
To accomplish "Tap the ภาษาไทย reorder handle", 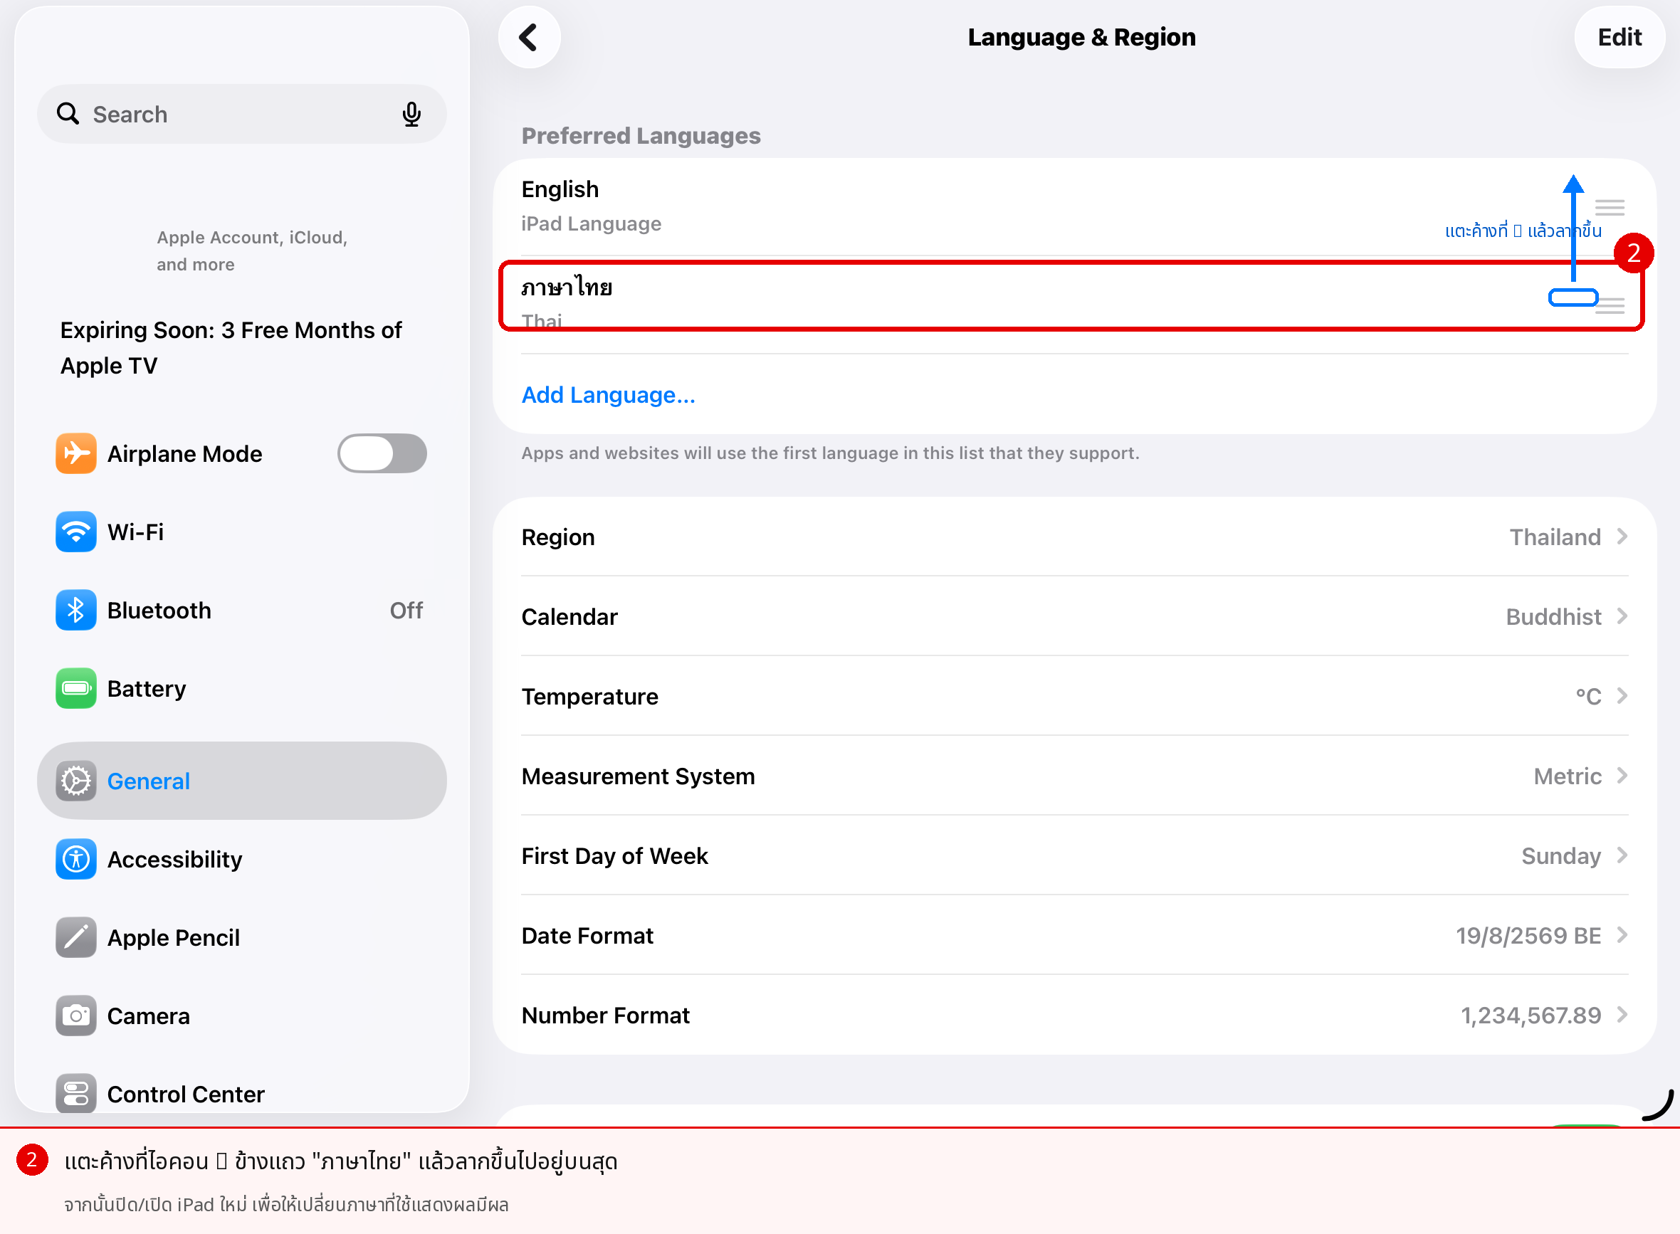I will pos(1609,305).
